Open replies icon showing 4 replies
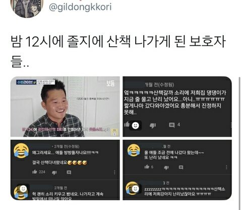 coord(171,125)
